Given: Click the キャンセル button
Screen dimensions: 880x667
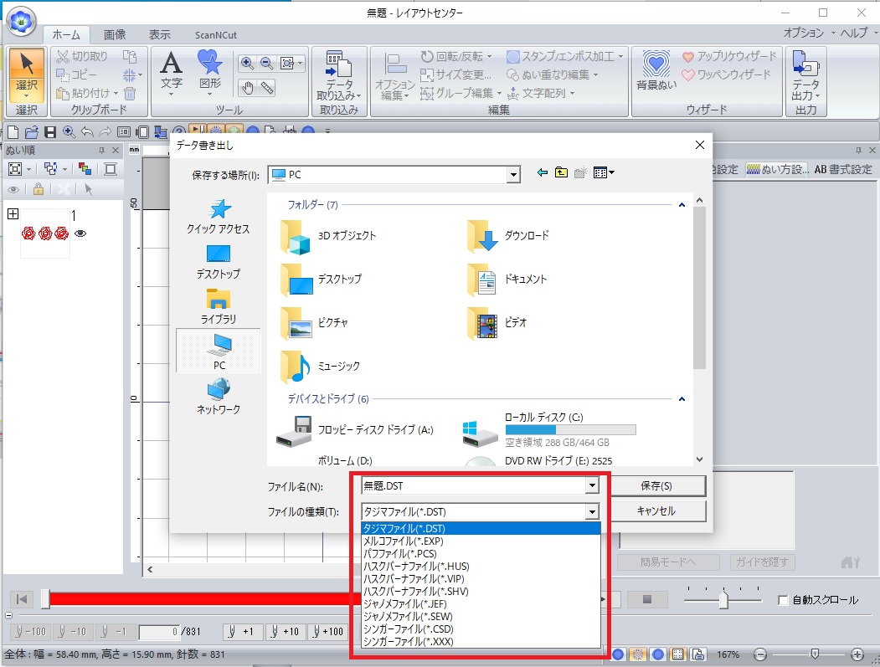Looking at the screenshot, I should point(656,511).
